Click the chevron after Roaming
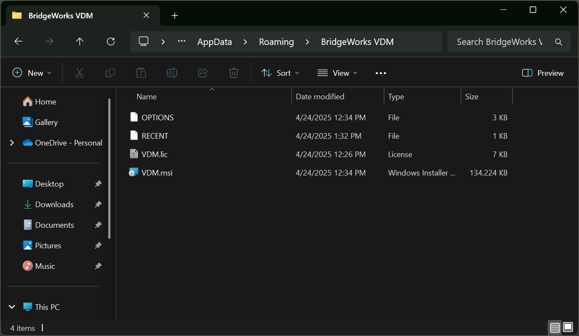This screenshot has width=579, height=336. coord(307,42)
